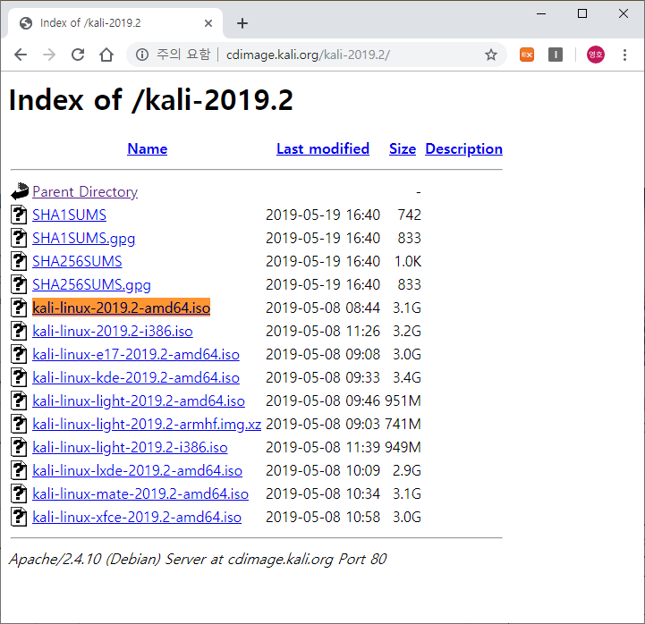Download kali-linux-mate-2019.2-amd64.iso
The width and height of the screenshot is (645, 624).
pos(140,493)
